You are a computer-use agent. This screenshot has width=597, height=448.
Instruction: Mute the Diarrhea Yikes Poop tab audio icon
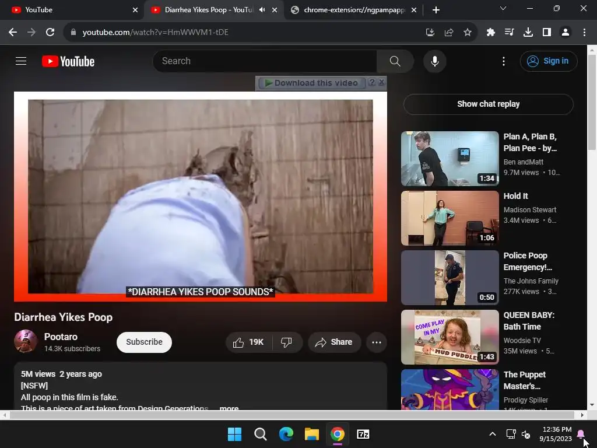click(x=262, y=10)
